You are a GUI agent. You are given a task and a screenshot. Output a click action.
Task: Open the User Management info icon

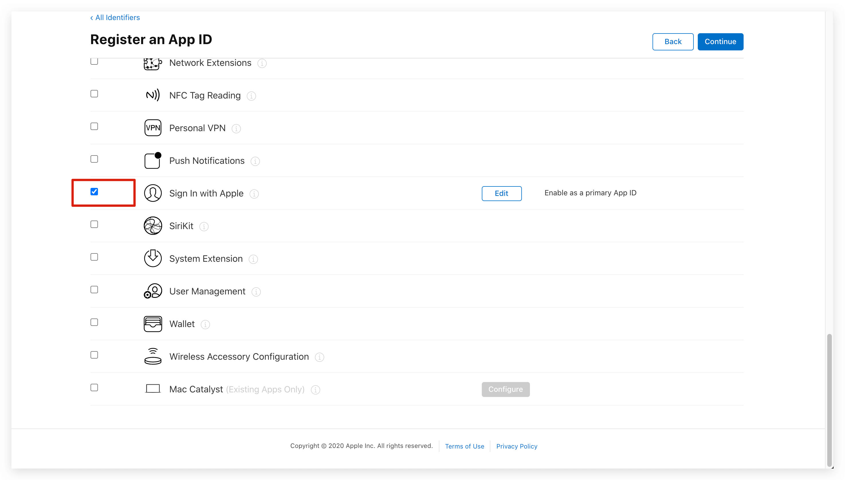pyautogui.click(x=256, y=292)
